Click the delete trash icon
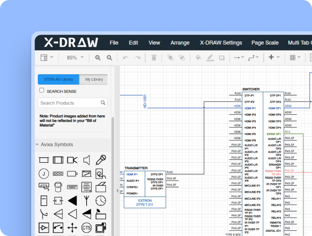 [154, 57]
